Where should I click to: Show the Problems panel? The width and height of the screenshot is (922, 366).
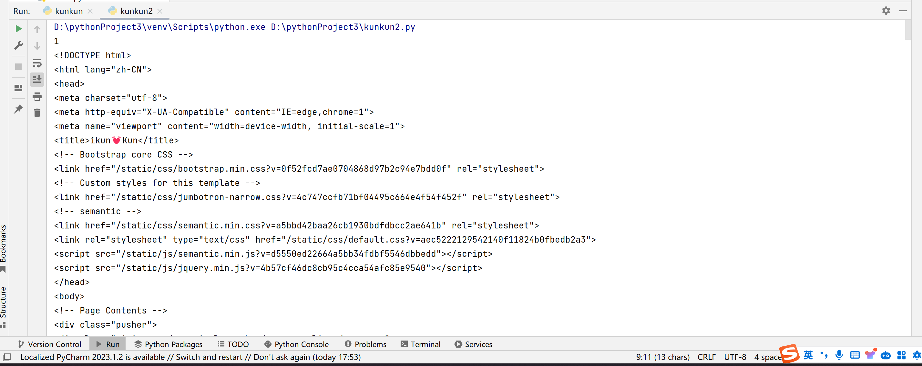[x=365, y=344]
